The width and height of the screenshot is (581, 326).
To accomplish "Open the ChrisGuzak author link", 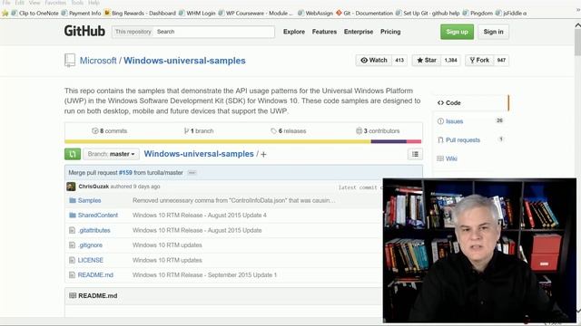I will click(x=94, y=187).
